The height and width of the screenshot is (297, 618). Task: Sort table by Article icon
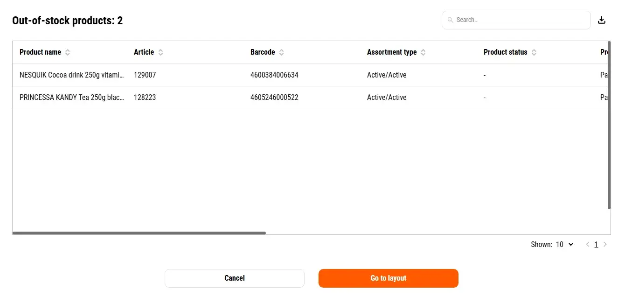[160, 52]
